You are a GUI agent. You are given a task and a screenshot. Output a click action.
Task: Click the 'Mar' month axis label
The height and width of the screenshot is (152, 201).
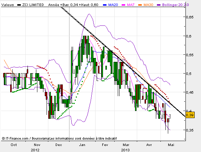(x=126, y=145)
